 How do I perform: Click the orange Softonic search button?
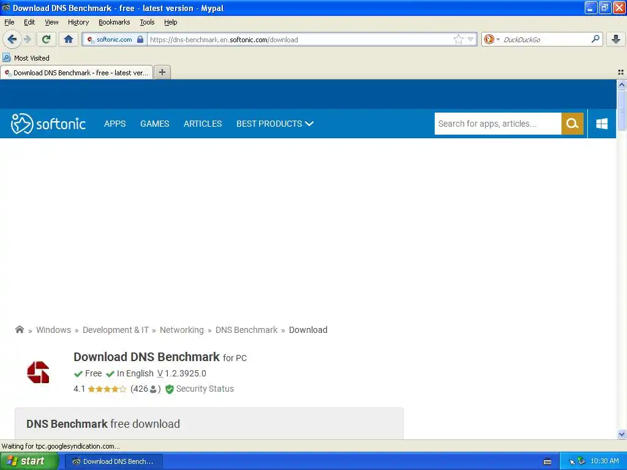coord(573,124)
